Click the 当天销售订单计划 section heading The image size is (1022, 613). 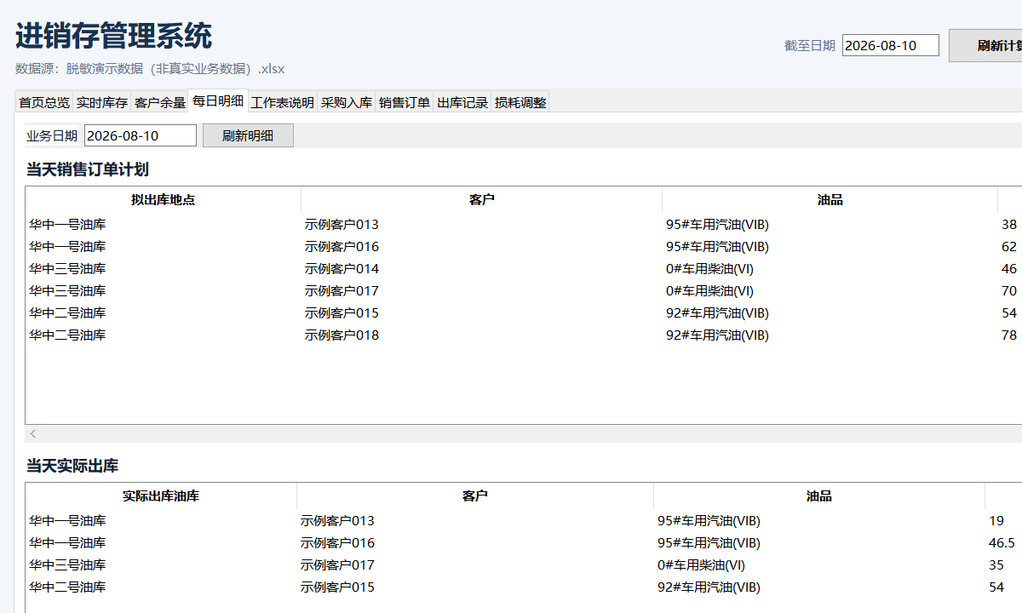[x=88, y=169]
